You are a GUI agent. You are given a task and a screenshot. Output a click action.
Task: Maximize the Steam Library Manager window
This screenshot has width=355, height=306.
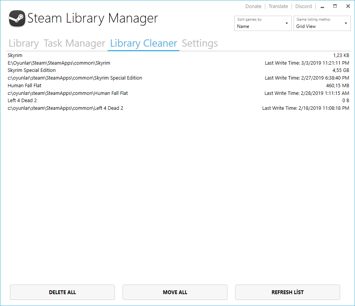pyautogui.click(x=335, y=6)
